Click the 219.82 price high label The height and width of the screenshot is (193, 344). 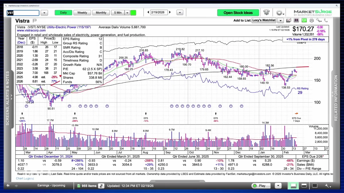coord(180,49)
